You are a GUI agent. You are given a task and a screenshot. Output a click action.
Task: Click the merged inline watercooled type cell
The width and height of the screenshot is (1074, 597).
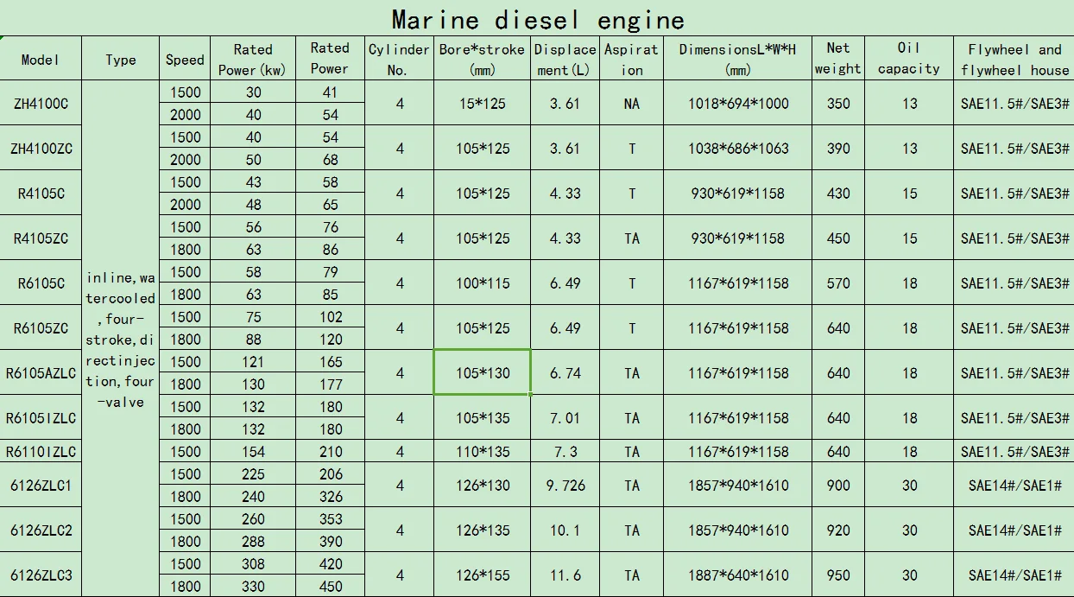point(121,340)
